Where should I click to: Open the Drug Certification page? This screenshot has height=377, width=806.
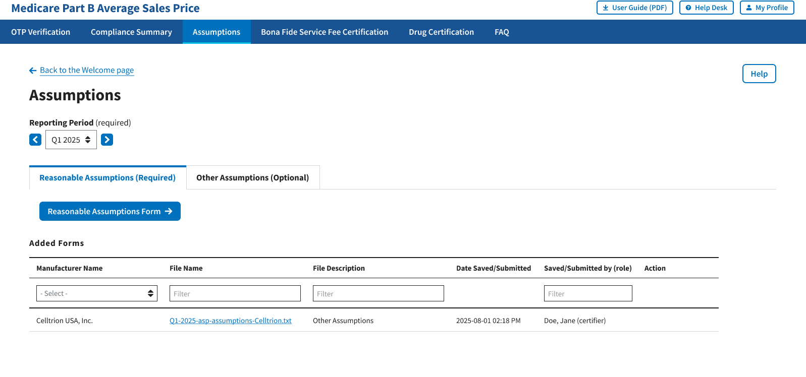[x=441, y=32]
